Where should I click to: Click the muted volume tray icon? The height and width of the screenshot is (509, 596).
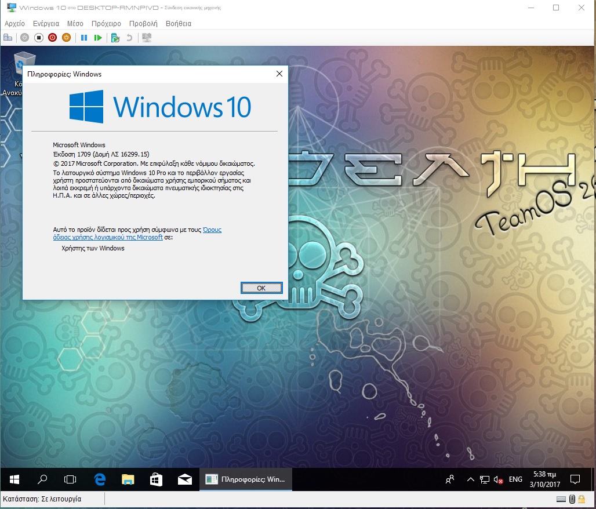[499, 480]
